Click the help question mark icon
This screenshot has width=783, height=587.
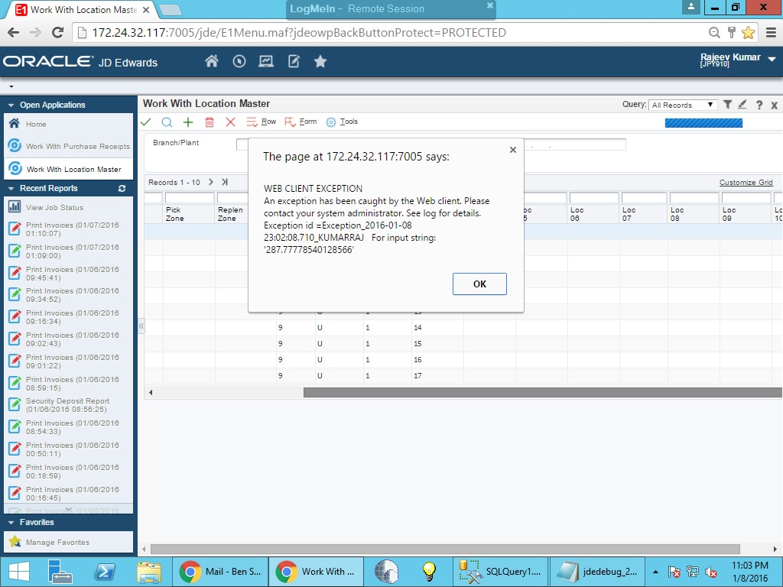coord(759,105)
